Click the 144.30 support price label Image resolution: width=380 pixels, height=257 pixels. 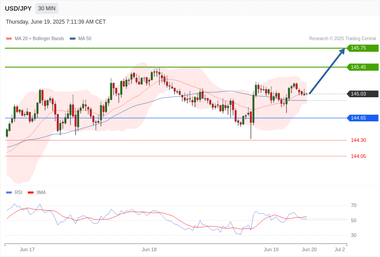coord(359,140)
